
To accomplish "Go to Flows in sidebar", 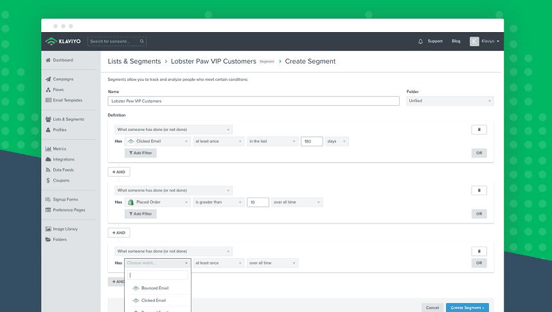I will (x=58, y=90).
